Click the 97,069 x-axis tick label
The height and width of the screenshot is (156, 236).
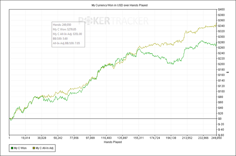(90, 138)
